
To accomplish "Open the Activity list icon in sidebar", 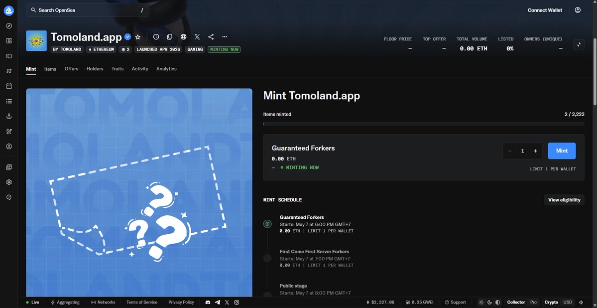I will 9,101.
